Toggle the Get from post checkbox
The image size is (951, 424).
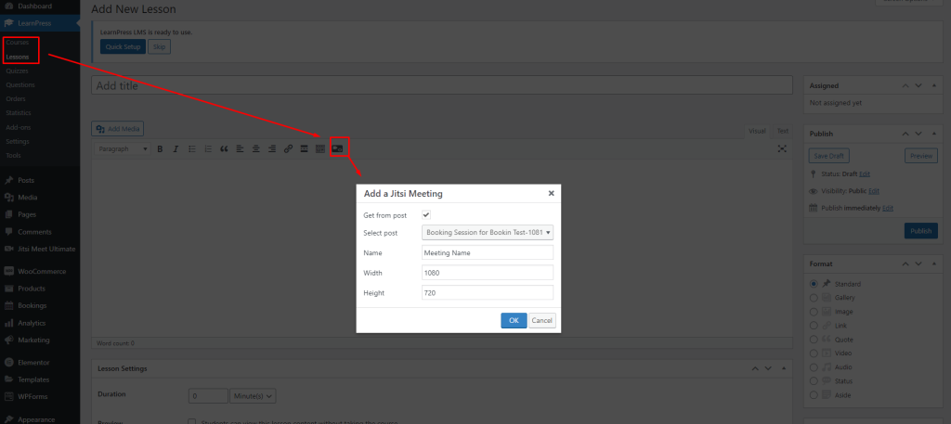click(426, 215)
